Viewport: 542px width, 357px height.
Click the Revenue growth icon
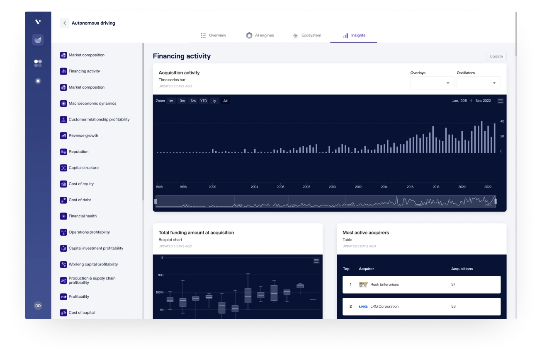(x=63, y=136)
